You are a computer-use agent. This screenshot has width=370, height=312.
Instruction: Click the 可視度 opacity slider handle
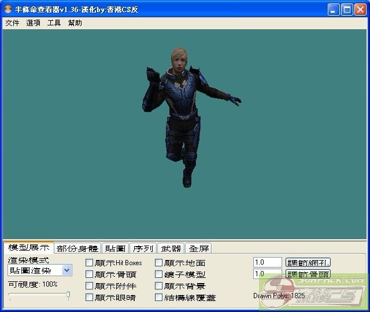coord(68,295)
